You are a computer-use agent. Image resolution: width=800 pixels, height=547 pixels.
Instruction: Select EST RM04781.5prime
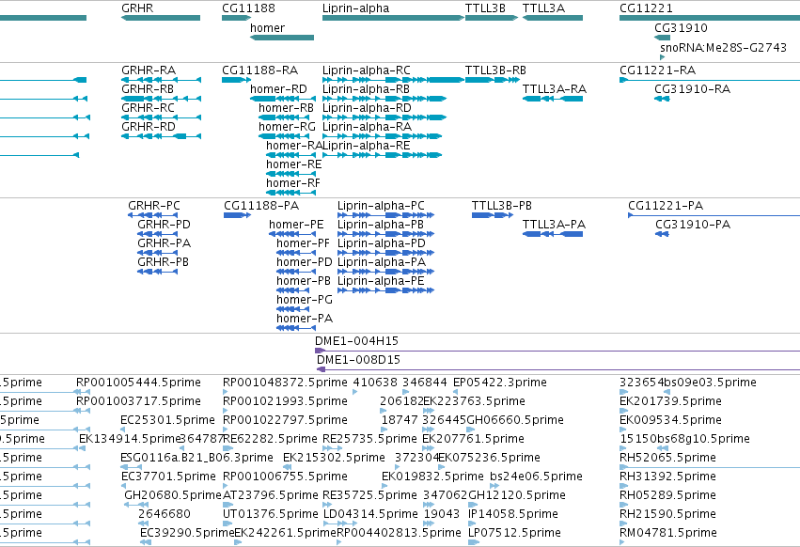coord(622,542)
